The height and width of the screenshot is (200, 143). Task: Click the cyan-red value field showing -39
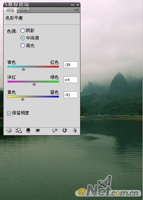(71, 65)
